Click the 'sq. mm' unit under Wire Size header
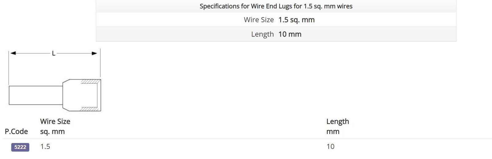492x159 pixels. click(53, 132)
